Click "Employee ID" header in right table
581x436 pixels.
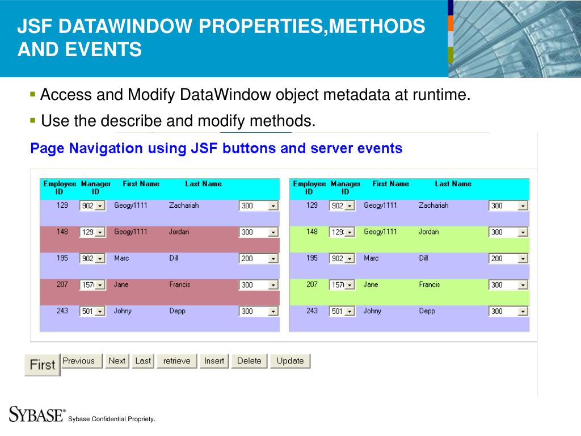pos(309,187)
